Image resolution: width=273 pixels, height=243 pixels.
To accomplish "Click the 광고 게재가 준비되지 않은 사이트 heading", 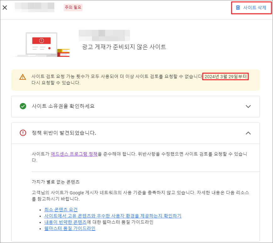I will tap(124, 47).
